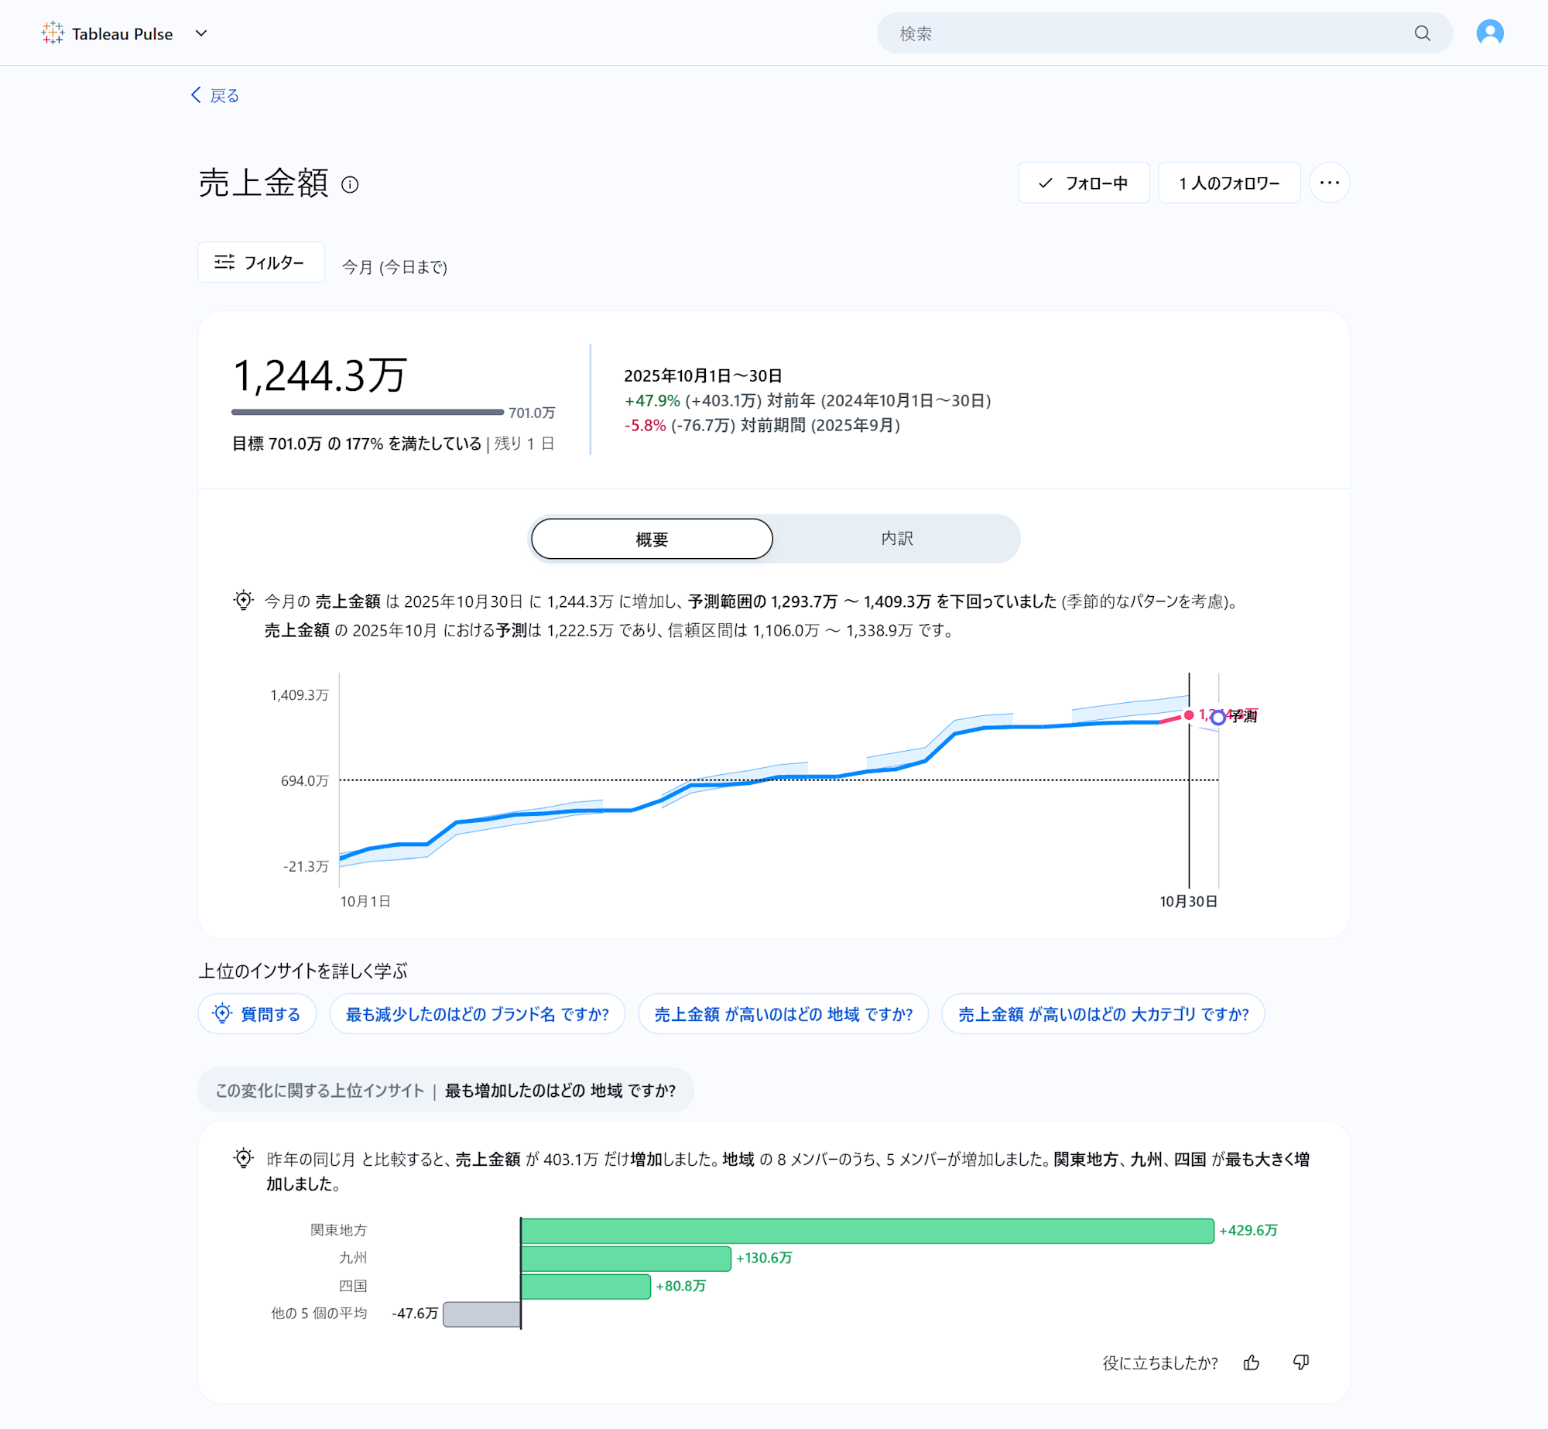1548x1429 pixels.
Task: Click the 質問する button
Action: [257, 1014]
